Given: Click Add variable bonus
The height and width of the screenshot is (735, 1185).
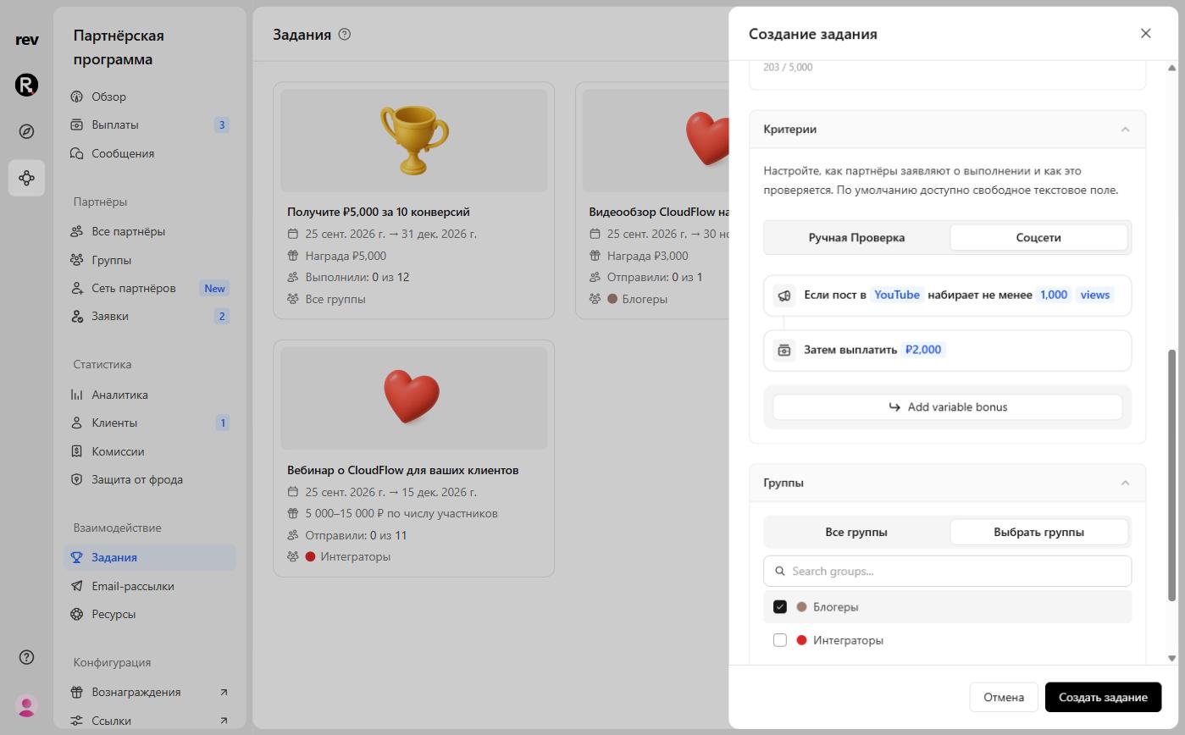Looking at the screenshot, I should pos(947,407).
